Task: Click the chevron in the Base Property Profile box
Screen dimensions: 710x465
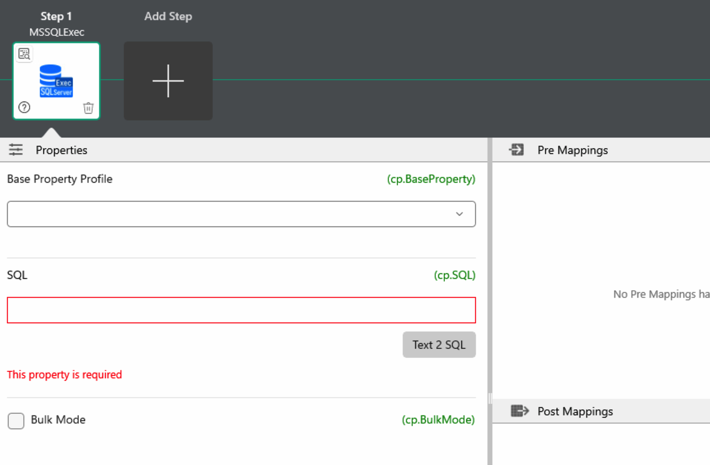Action: [459, 214]
